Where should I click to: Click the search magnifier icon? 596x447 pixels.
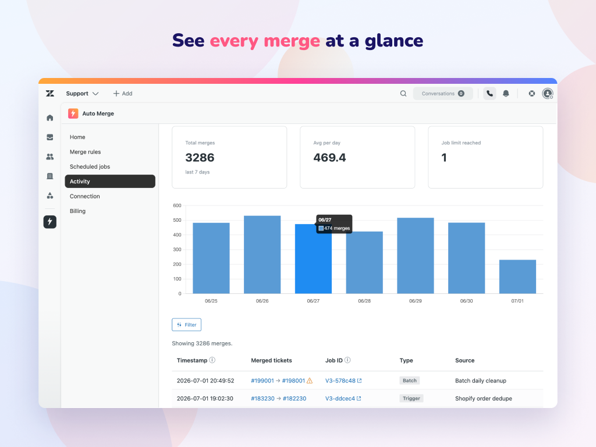point(403,94)
